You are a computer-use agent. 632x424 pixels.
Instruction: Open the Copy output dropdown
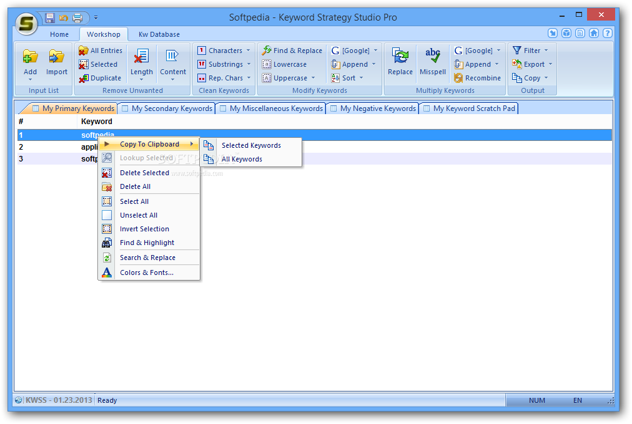point(546,78)
